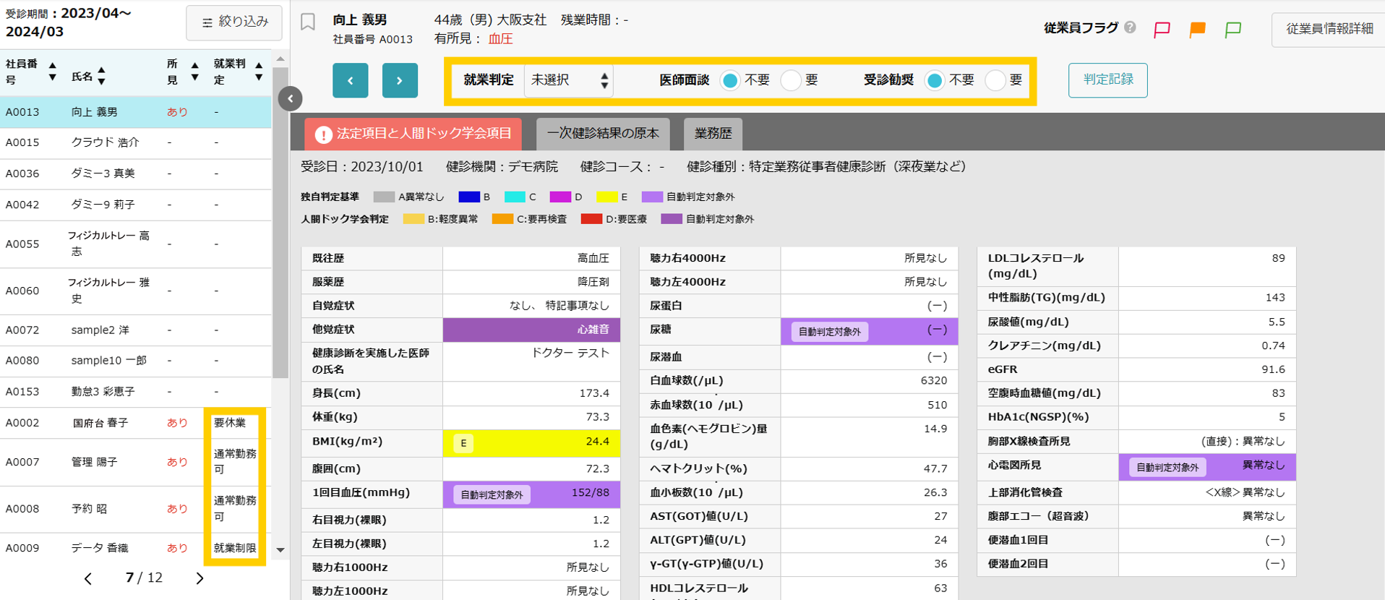The width and height of the screenshot is (1385, 600).
Task: Click the orange employee flag icon
Action: click(1197, 29)
